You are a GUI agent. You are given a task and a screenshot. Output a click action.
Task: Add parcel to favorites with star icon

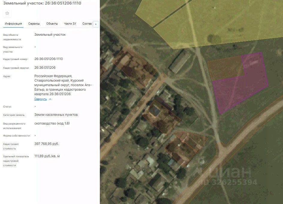coord(7,13)
